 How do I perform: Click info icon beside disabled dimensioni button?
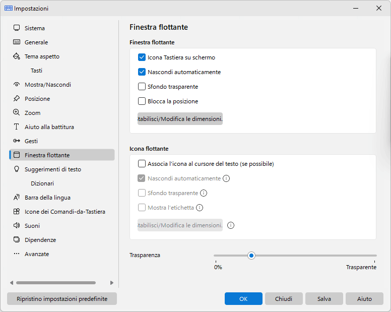coord(231,225)
